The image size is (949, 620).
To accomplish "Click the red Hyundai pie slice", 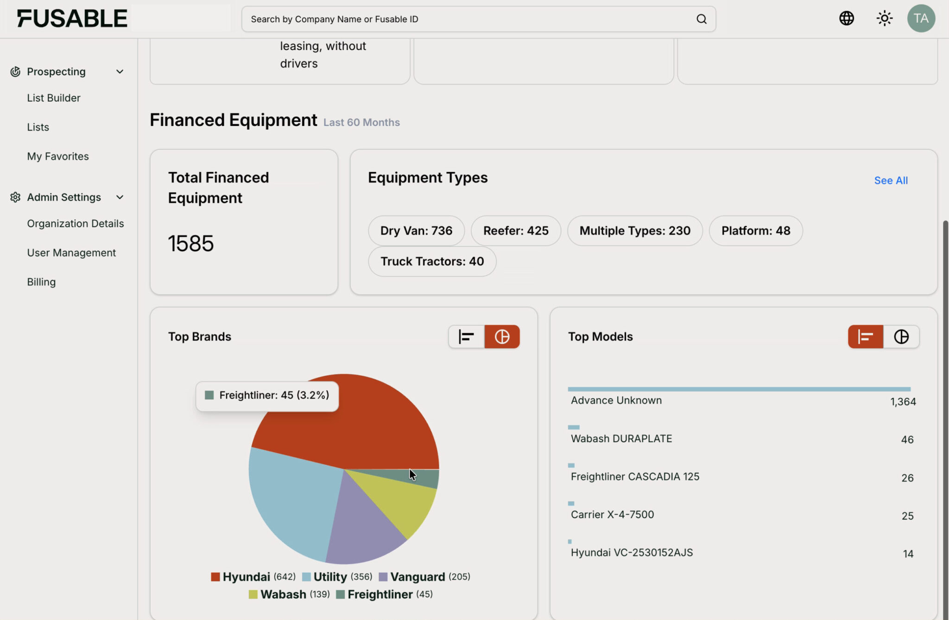I will click(366, 426).
